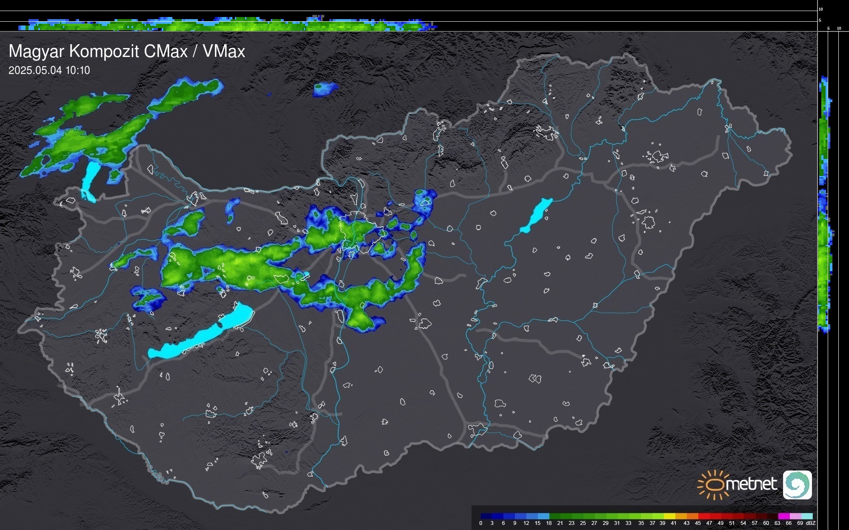
Task: Click the teal swirl logo icon
Action: pyautogui.click(x=797, y=485)
